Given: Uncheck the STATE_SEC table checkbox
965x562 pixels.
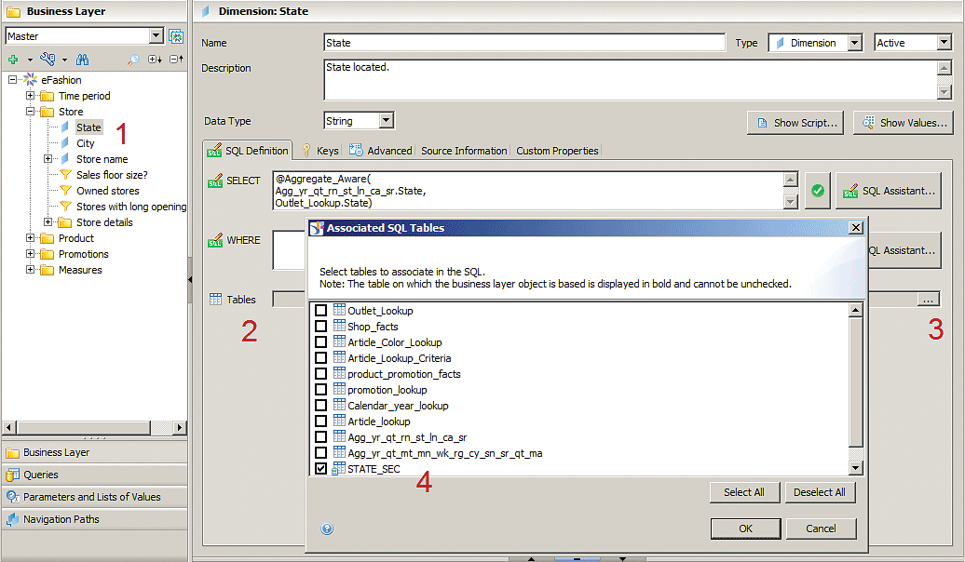Looking at the screenshot, I should pos(320,469).
